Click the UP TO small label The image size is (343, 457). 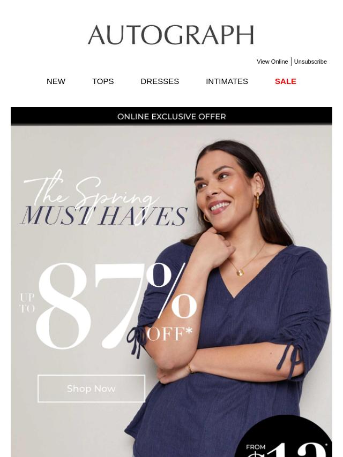pyautogui.click(x=27, y=303)
